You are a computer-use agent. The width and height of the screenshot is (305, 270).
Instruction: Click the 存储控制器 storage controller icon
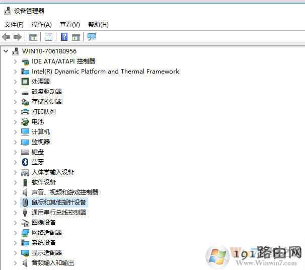[25, 102]
